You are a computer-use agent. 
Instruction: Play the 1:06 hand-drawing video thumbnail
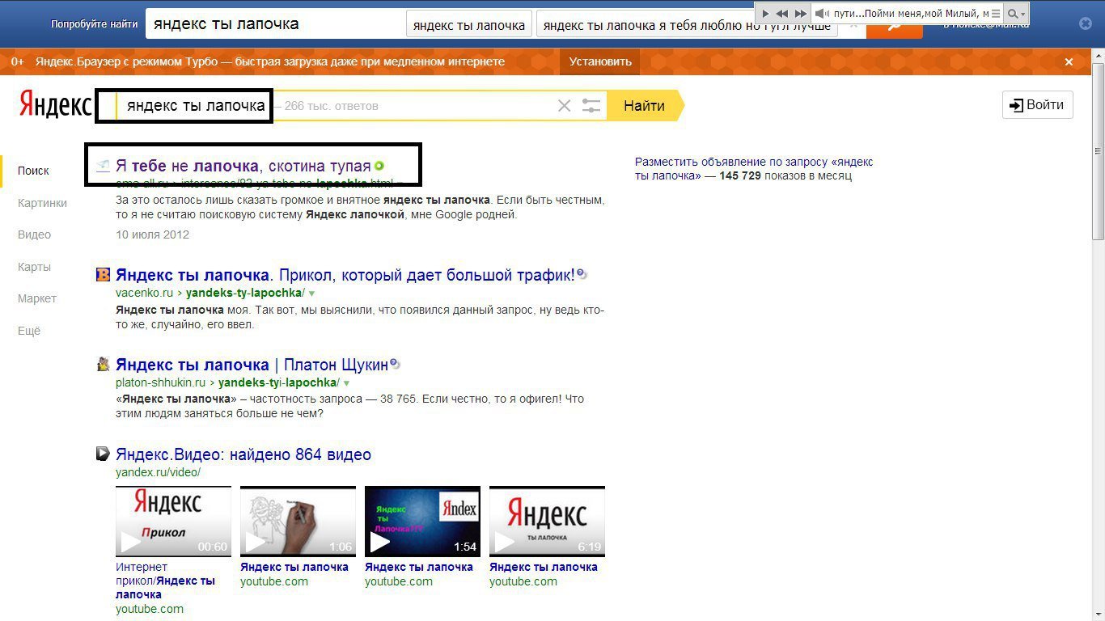[x=298, y=522]
